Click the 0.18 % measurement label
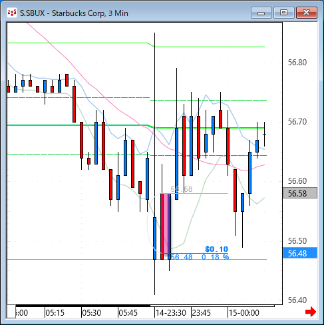 pos(215,257)
